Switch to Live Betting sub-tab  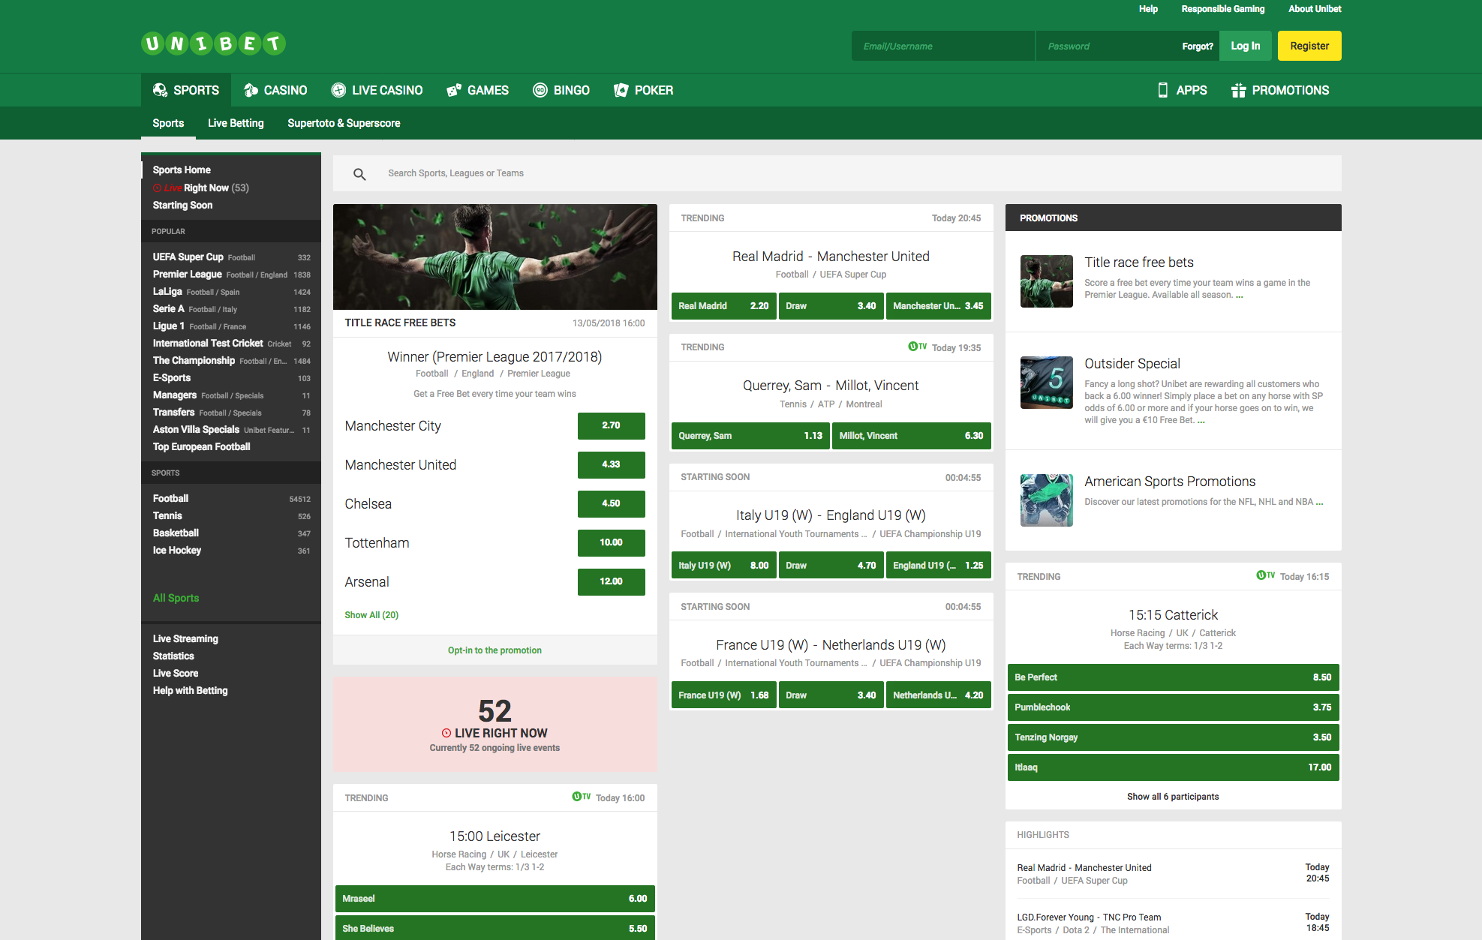click(236, 123)
